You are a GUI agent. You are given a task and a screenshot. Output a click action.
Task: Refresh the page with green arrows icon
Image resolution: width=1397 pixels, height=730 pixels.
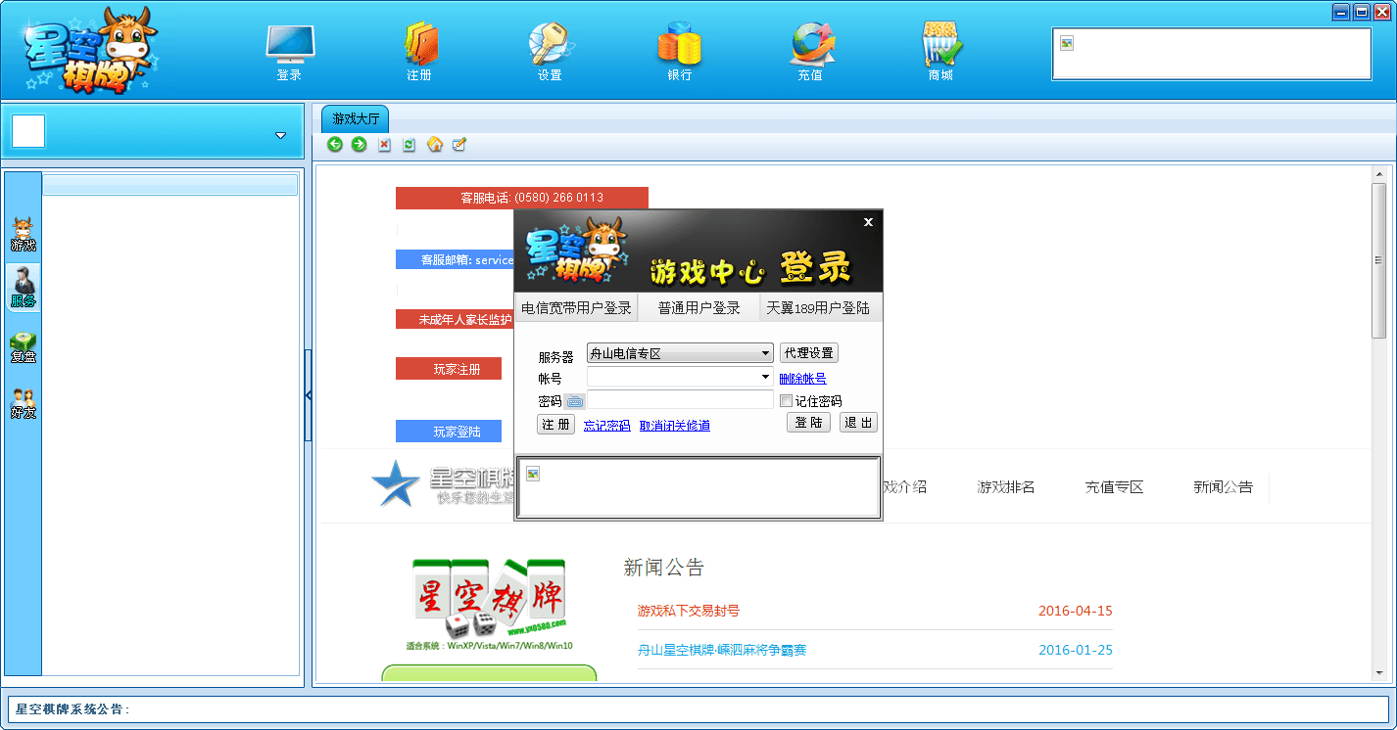[409, 145]
